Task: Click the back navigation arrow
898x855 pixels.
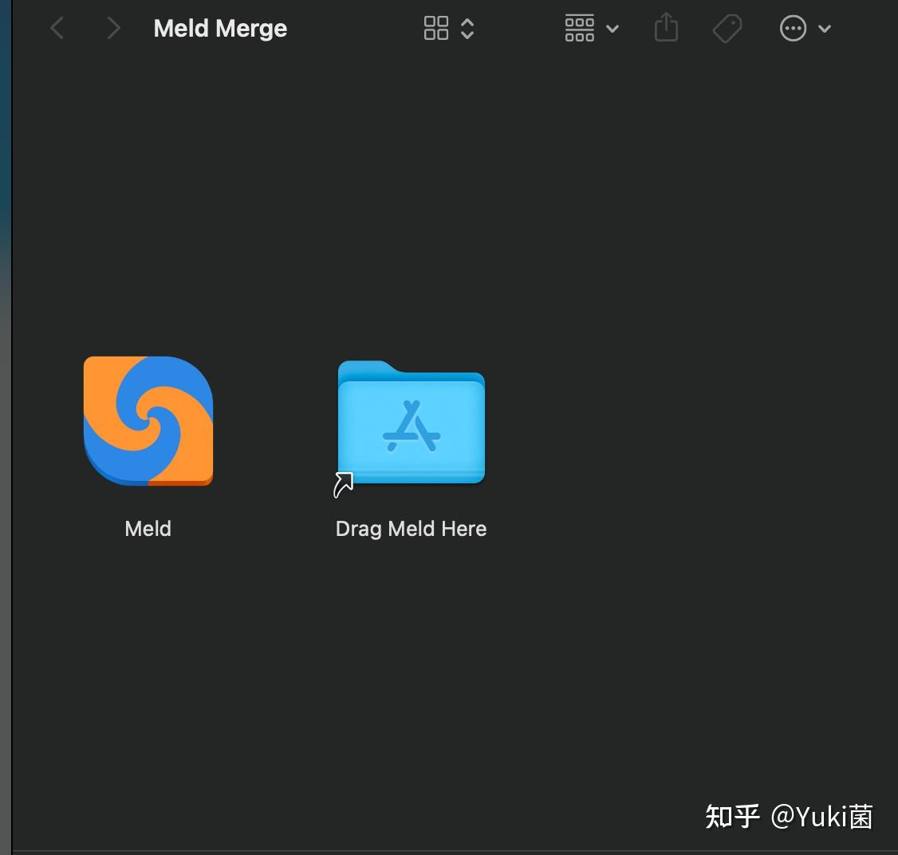Action: tap(57, 28)
